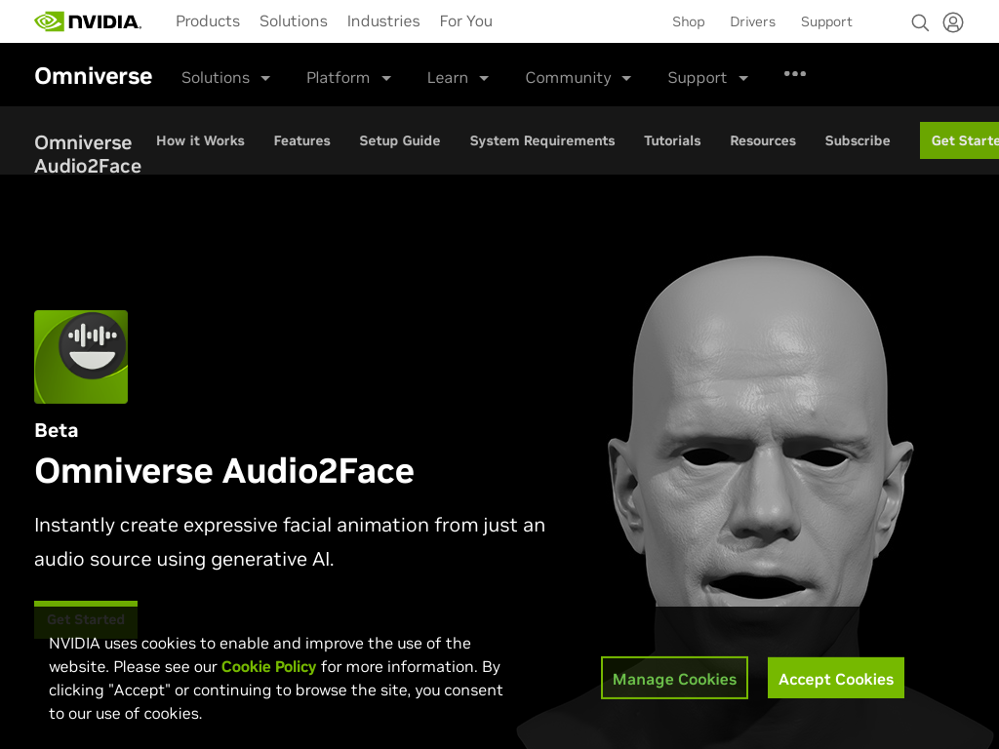Image resolution: width=999 pixels, height=749 pixels.
Task: Open the user account icon
Action: (x=953, y=22)
